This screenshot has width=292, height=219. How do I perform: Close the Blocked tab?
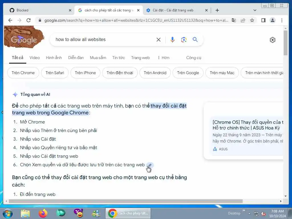[70, 10]
